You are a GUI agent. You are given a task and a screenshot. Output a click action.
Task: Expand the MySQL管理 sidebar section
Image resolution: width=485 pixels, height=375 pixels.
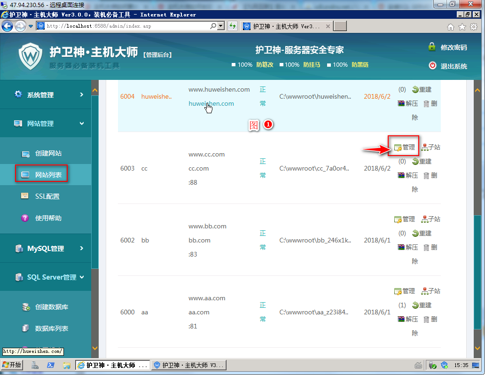pyautogui.click(x=46, y=248)
